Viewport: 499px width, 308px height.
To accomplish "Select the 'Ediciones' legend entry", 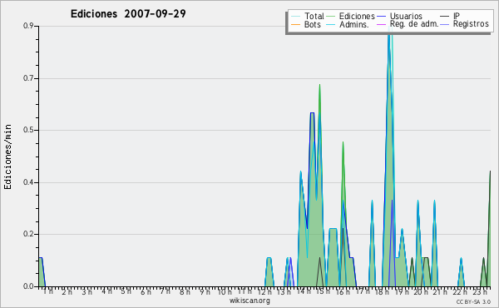I will (x=357, y=16).
